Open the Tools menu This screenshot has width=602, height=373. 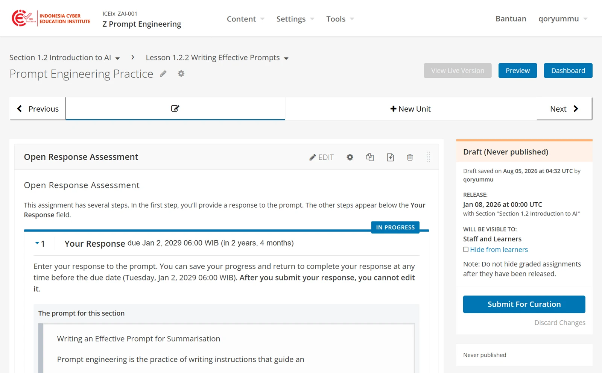click(340, 19)
